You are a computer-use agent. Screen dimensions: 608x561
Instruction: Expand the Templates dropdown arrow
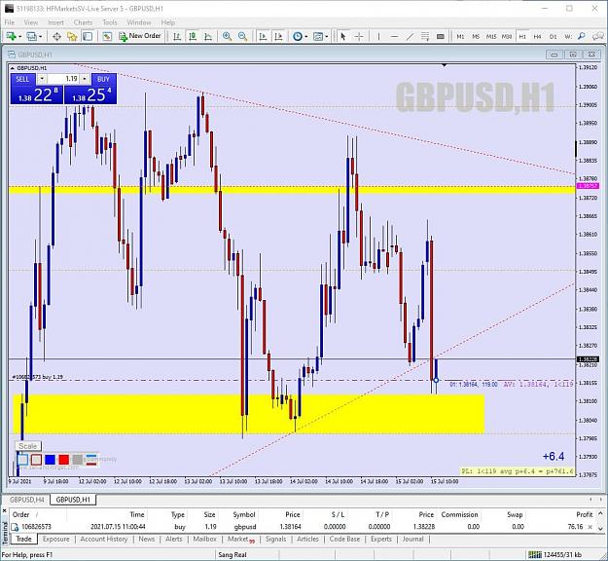click(x=327, y=36)
